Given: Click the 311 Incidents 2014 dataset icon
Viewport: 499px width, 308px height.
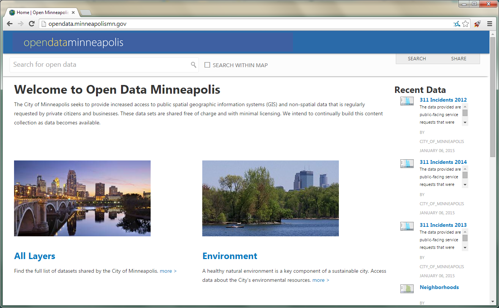Looking at the screenshot, I should (x=407, y=163).
